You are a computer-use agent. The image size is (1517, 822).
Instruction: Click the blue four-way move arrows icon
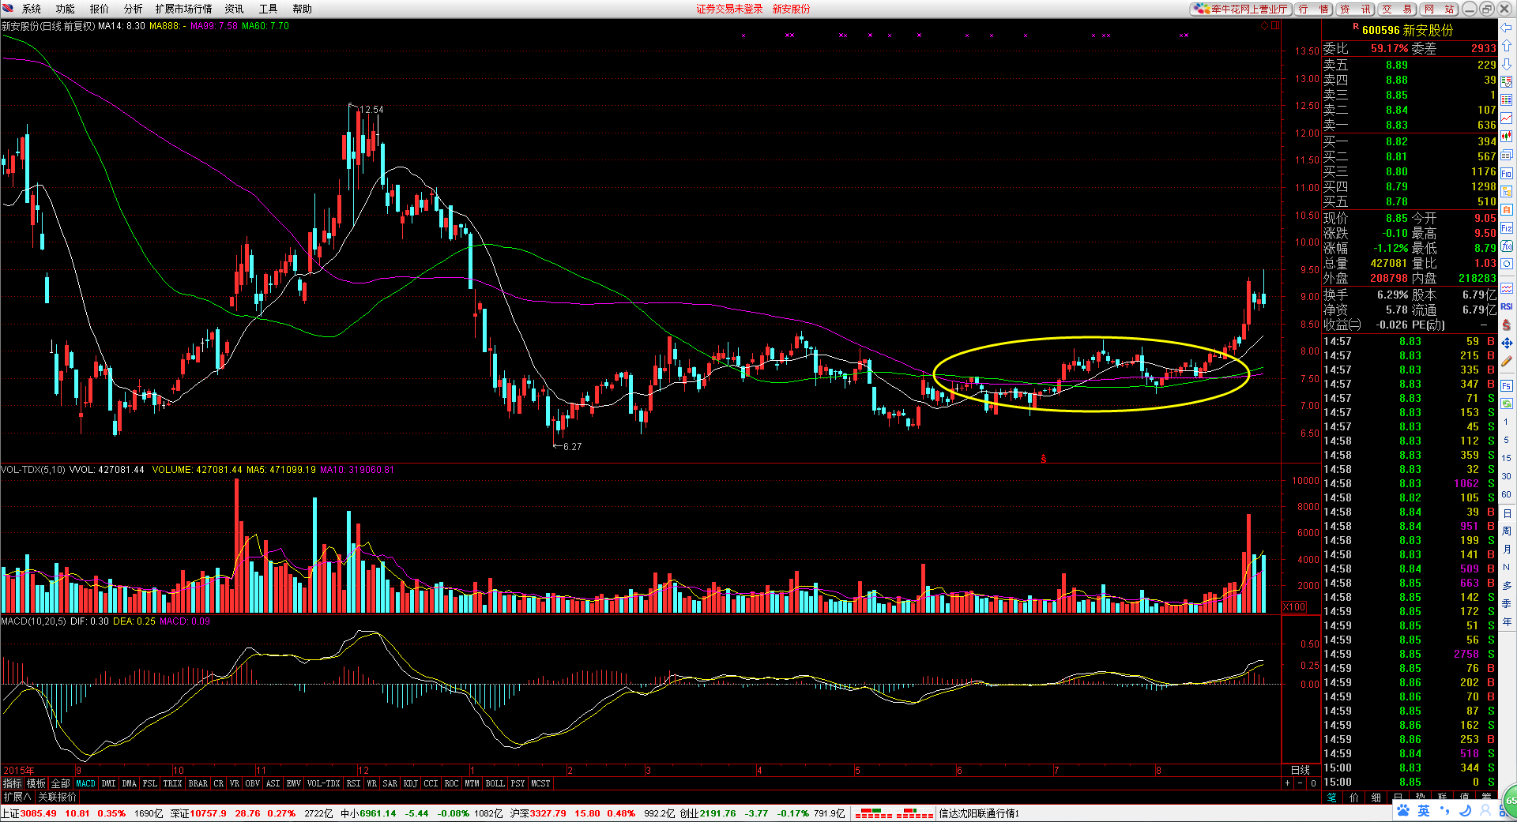[x=1507, y=343]
